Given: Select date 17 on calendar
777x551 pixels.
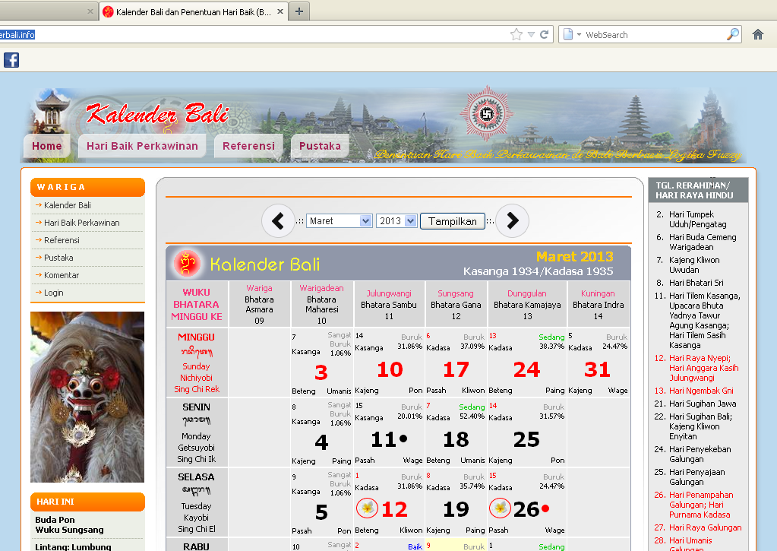Looking at the screenshot, I should 456,369.
